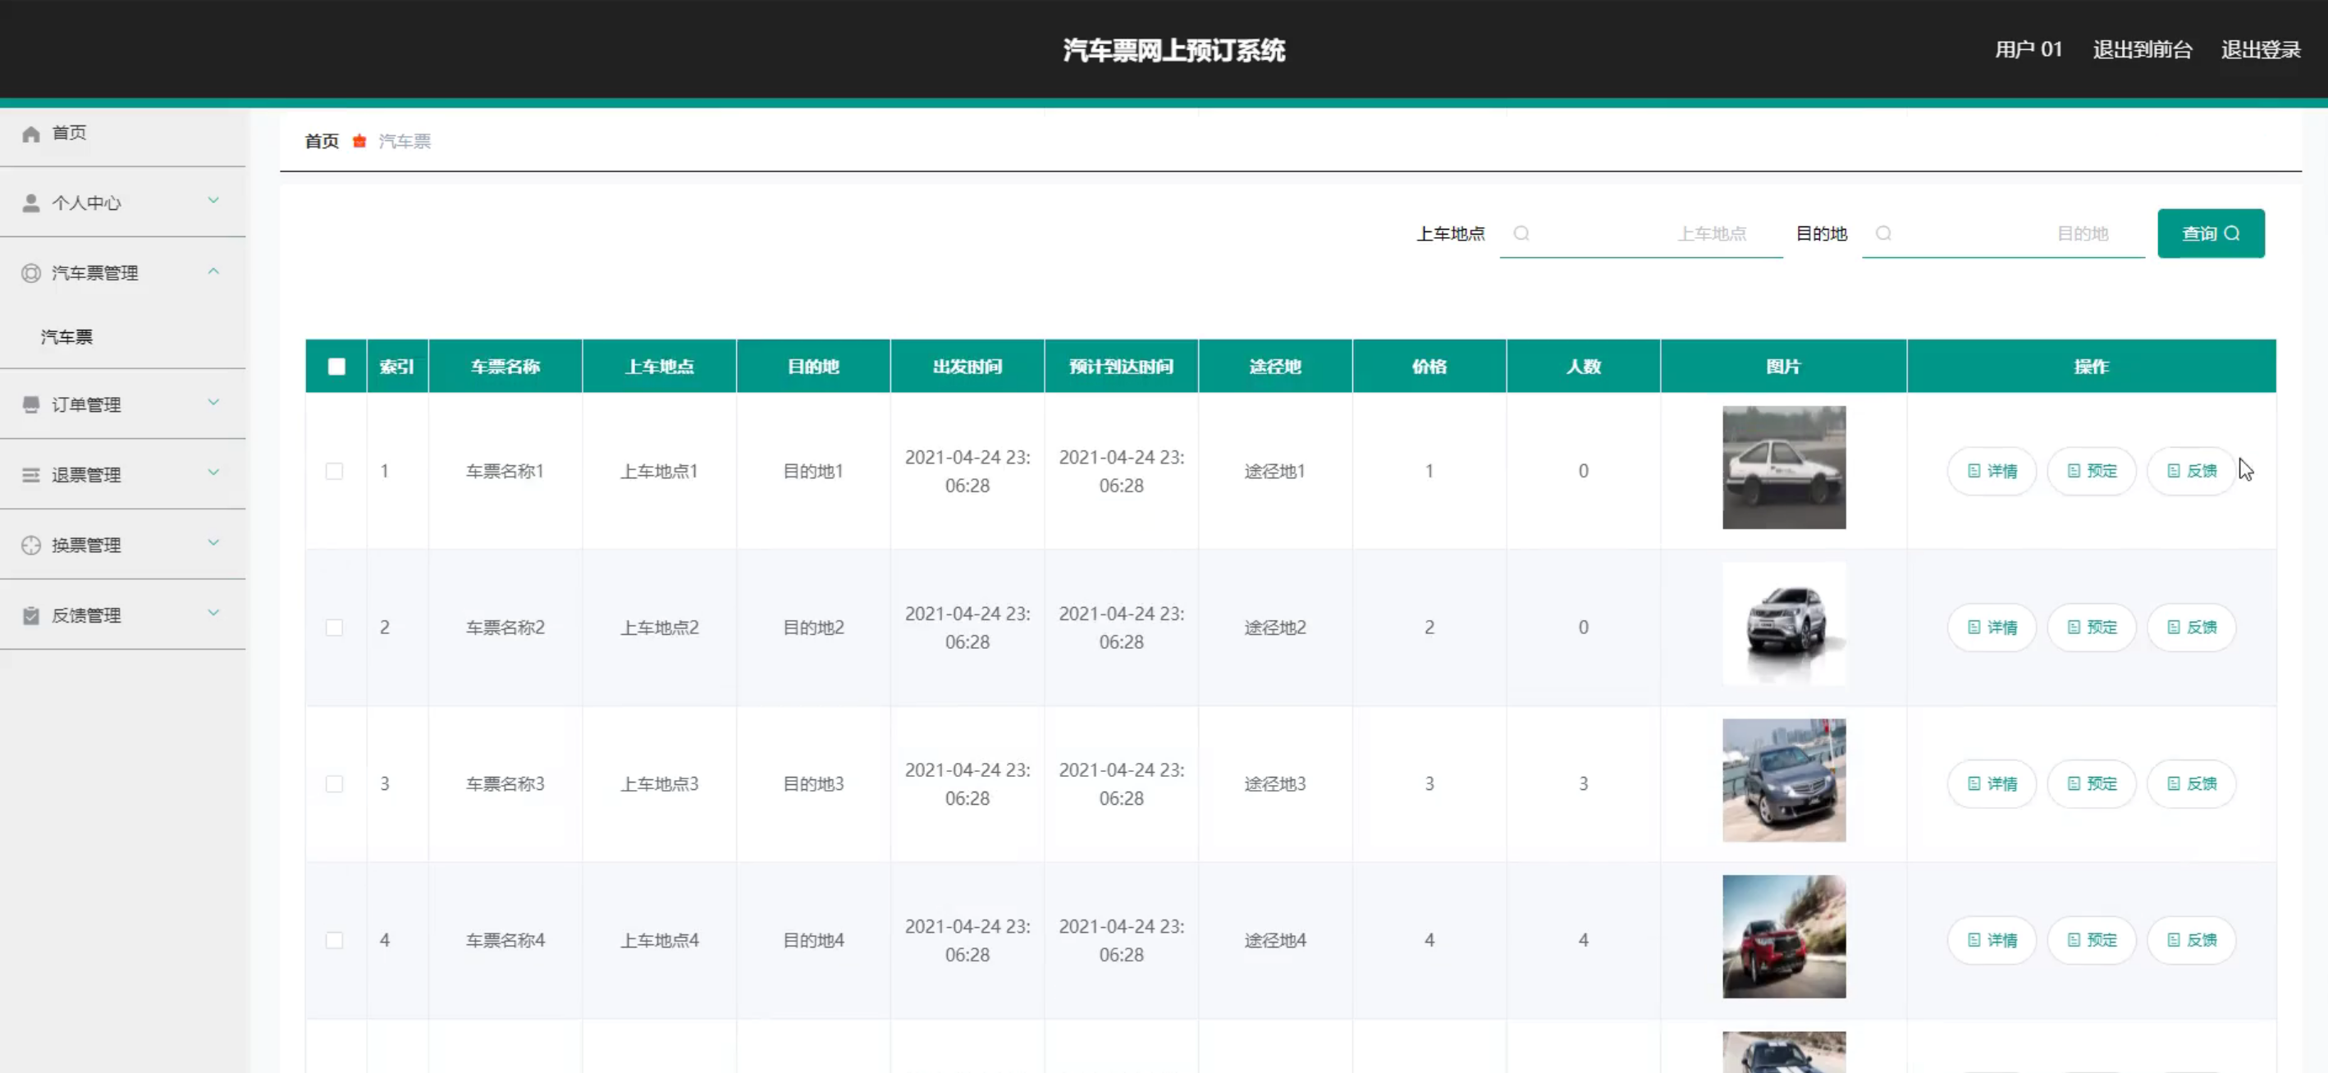2328x1073 pixels.
Task: Click the 汽车票管理 sidebar icon
Action: click(30, 273)
